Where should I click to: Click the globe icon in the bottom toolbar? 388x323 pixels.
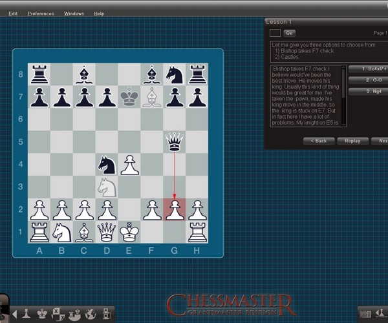click(x=90, y=314)
